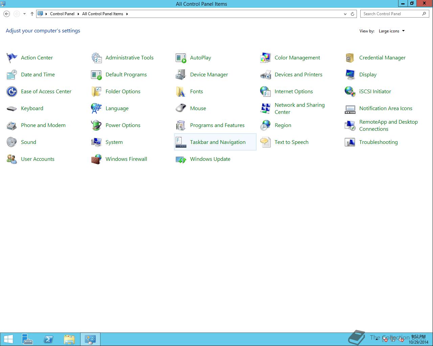Open the Display monitor icon
Viewport: 433px width, 346px height.
[x=350, y=75]
